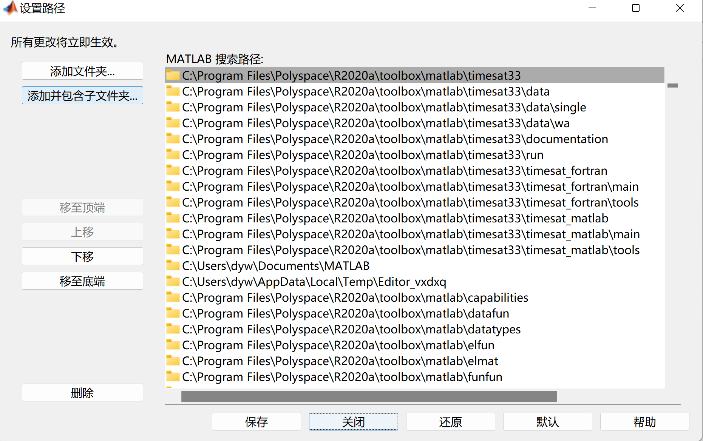The height and width of the screenshot is (441, 703).
Task: Restore defaults with 默认 button
Action: point(548,421)
